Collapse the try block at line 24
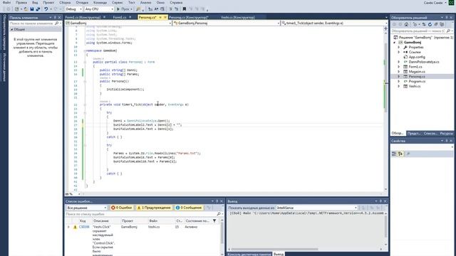Viewport: 456px width, 256px height. (x=85, y=113)
